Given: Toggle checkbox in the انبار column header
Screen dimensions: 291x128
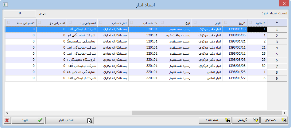Looking at the screenshot, I should click(x=195, y=23).
